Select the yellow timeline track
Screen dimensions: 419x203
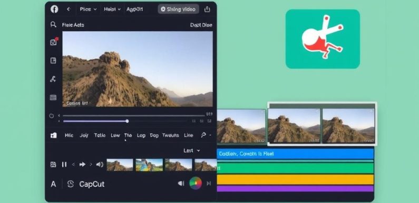(295, 179)
